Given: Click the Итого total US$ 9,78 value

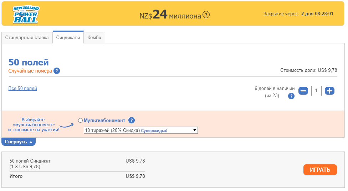Looking at the screenshot, I should [135, 176].
